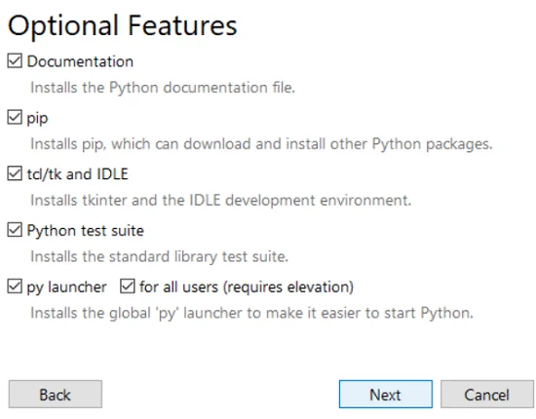Go back using the Back button

click(56, 395)
